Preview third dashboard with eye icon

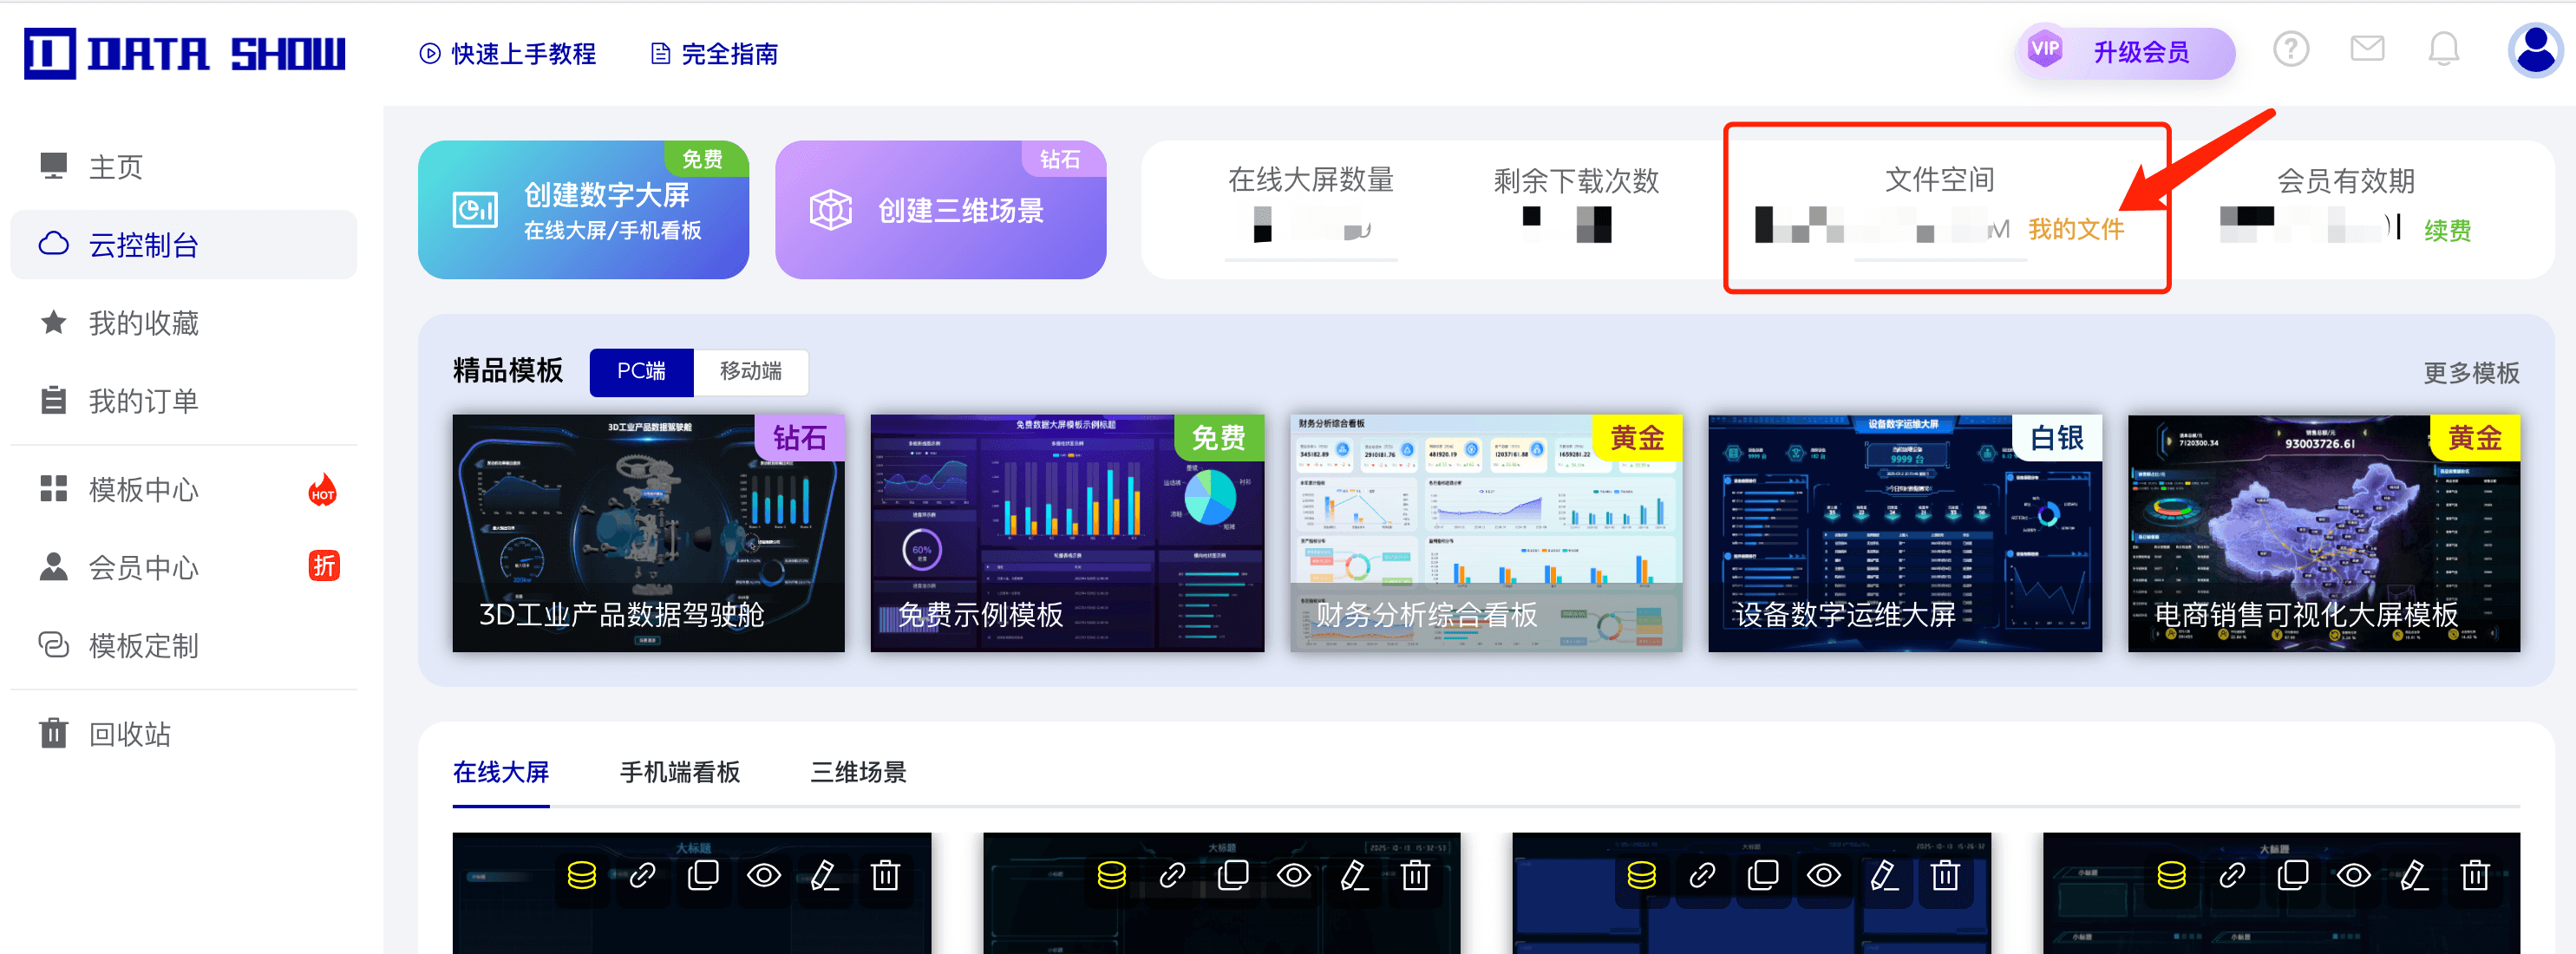[1823, 876]
